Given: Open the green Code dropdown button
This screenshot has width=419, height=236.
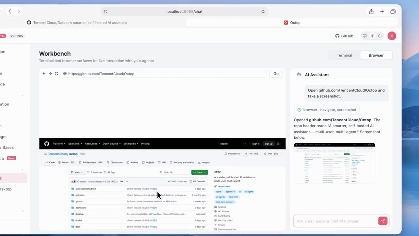Looking at the screenshot, I should pos(200,172).
